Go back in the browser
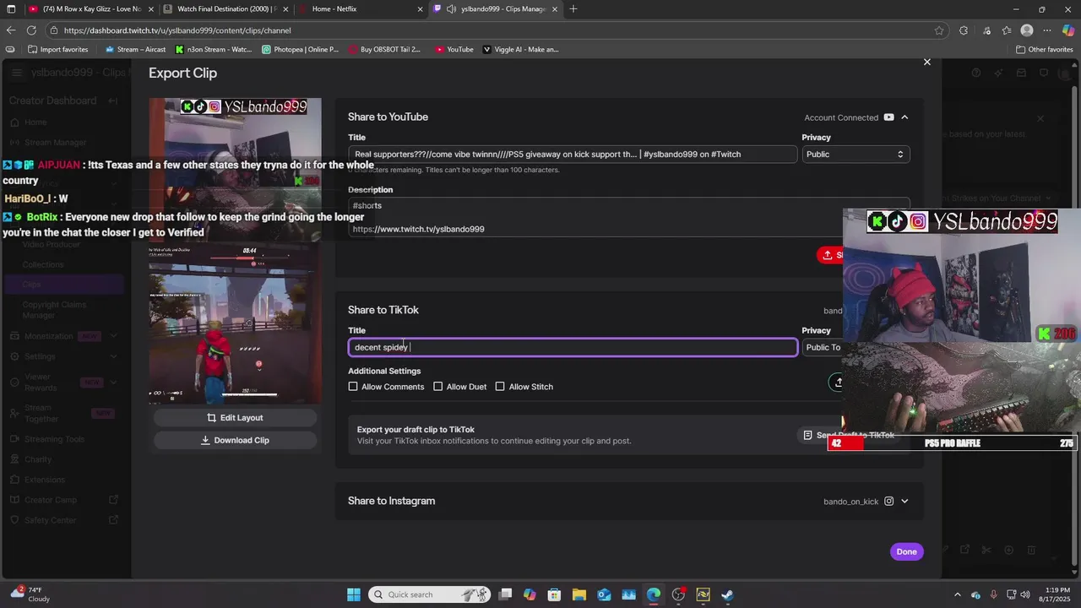 coord(10,30)
